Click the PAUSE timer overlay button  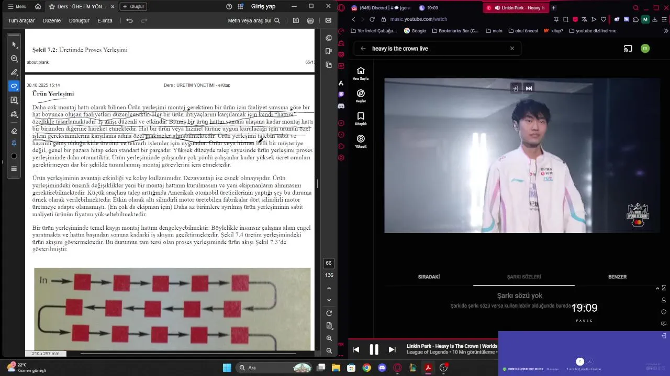[584, 321]
